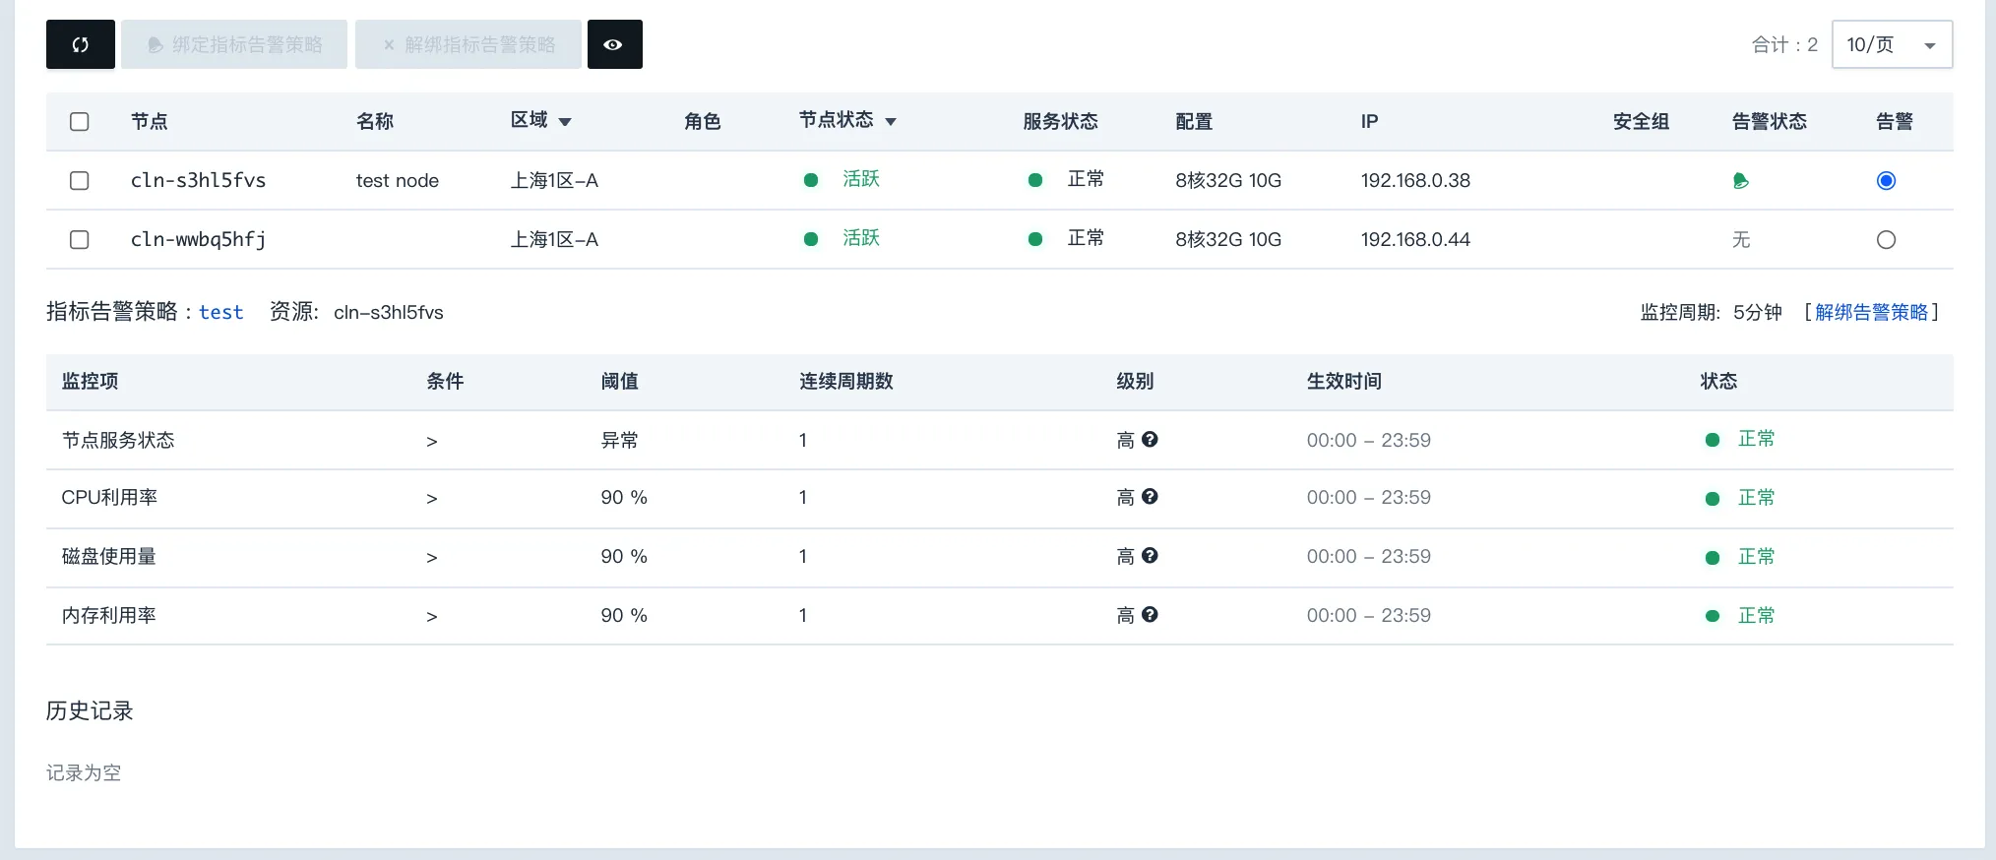The image size is (1996, 860).
Task: Tick the checkbox for node cln-wwbq5hfj
Action: 80,240
